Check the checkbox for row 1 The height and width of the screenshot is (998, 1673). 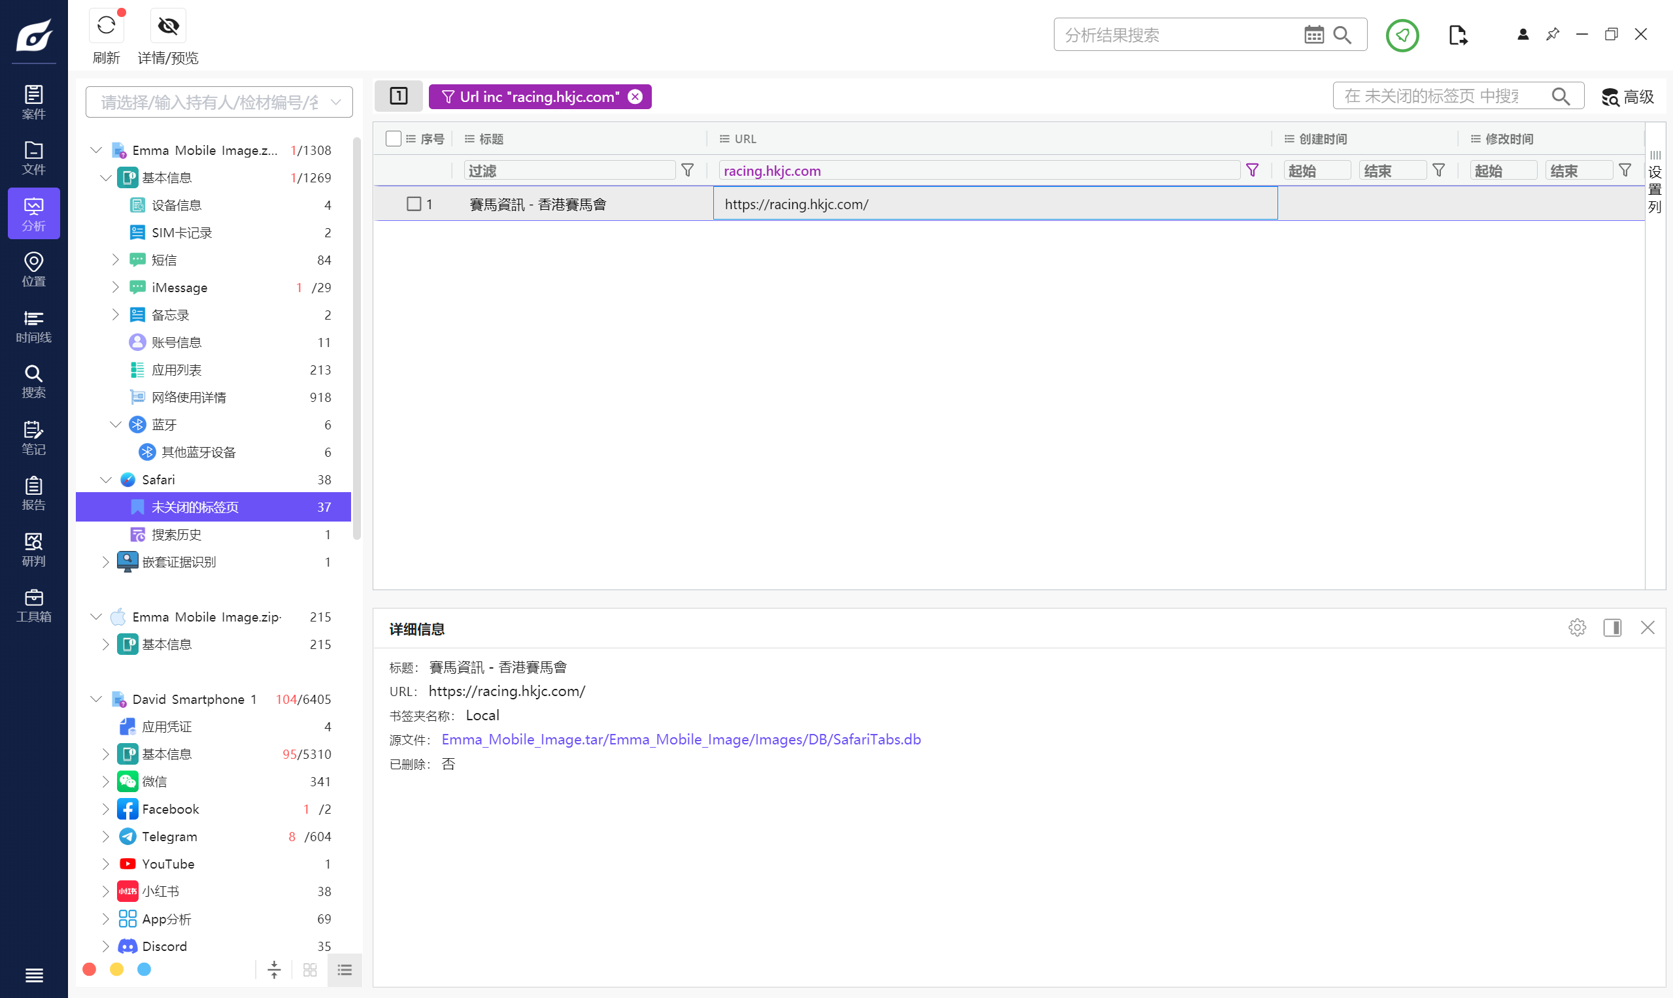click(414, 204)
